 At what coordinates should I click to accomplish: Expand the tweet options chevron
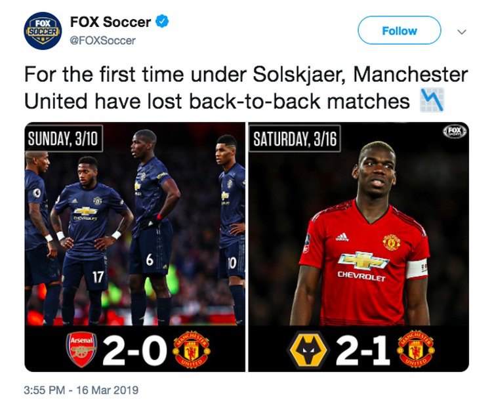point(462,31)
